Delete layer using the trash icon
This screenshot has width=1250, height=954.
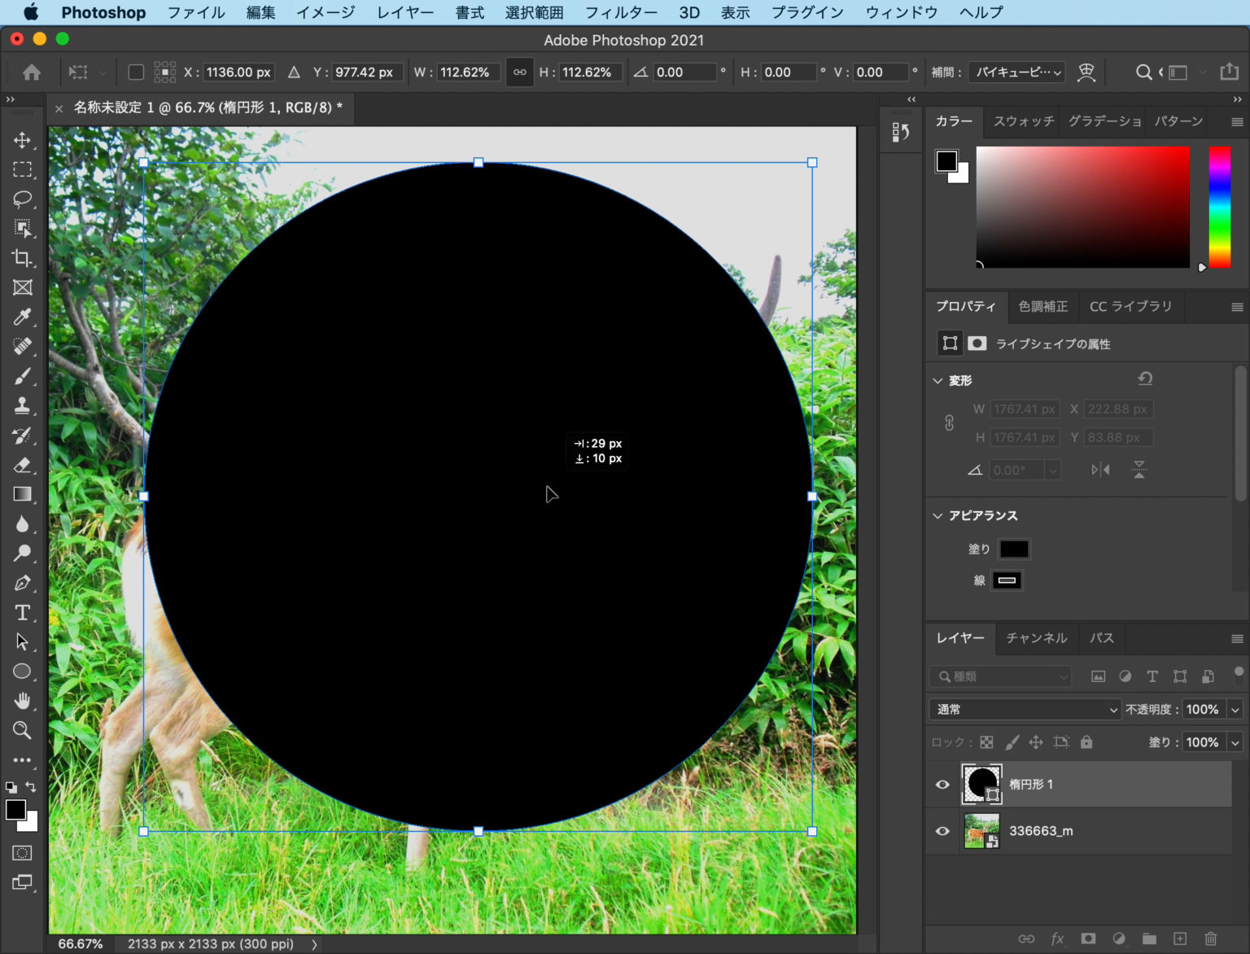(x=1210, y=939)
